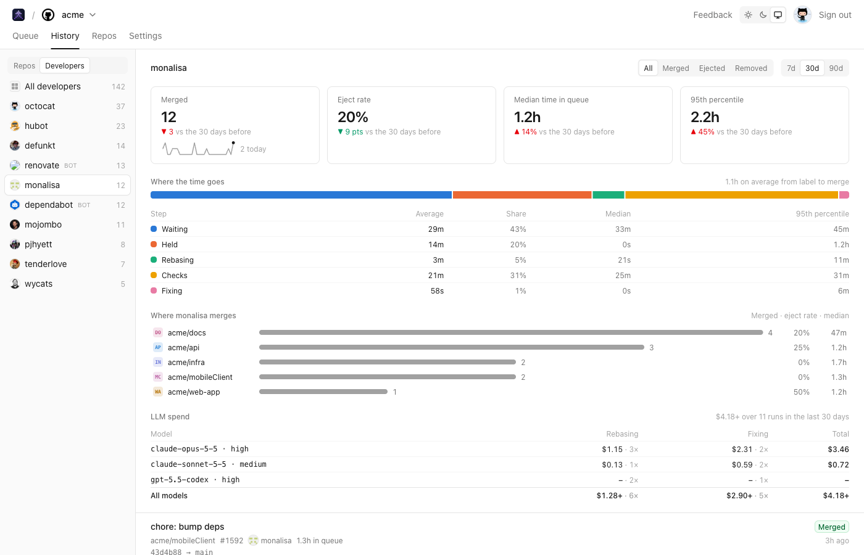864x555 pixels.
Task: Click the claude-opus-5-5 · high model row
Action: [500, 449]
